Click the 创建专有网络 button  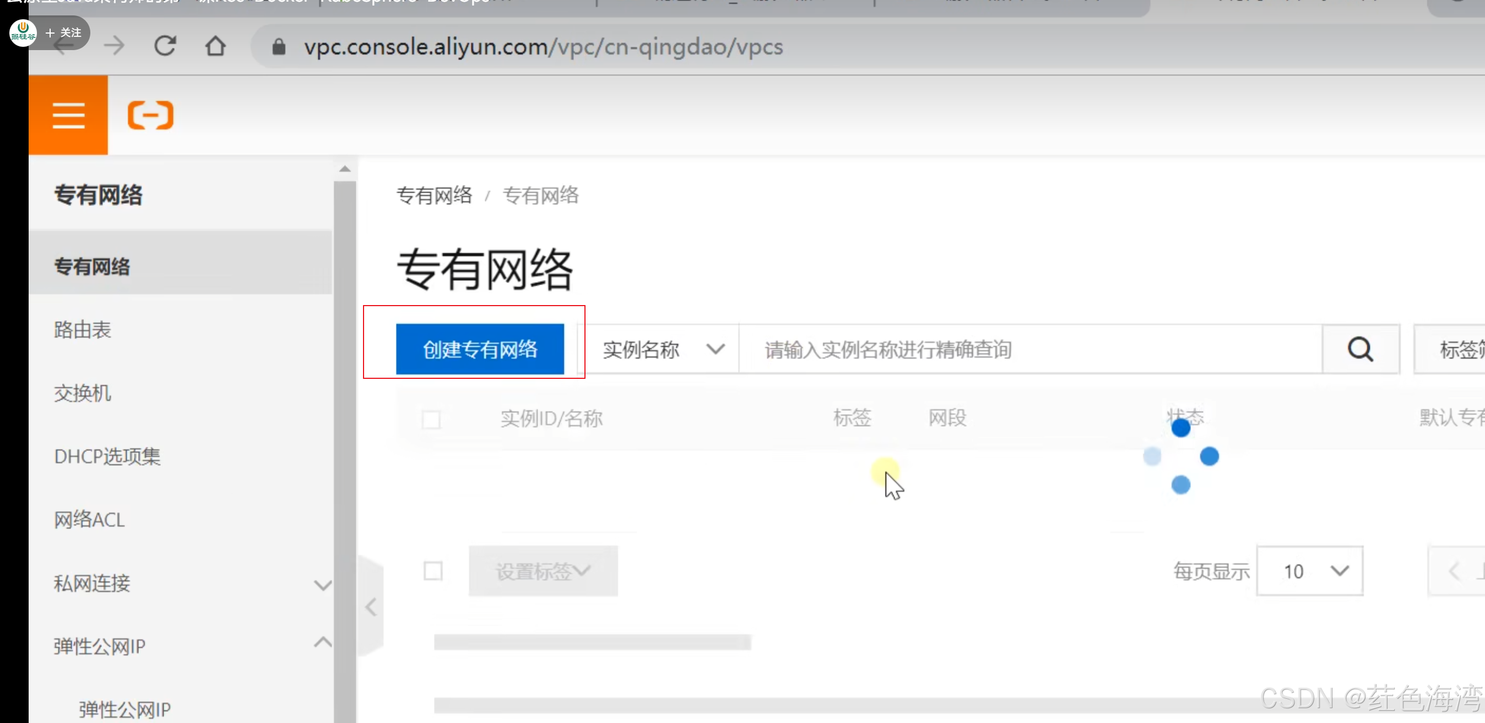point(480,349)
